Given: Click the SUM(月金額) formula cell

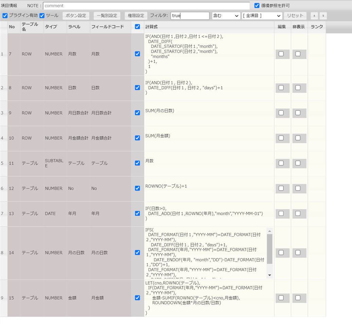Looking at the screenshot, I should tap(209, 138).
